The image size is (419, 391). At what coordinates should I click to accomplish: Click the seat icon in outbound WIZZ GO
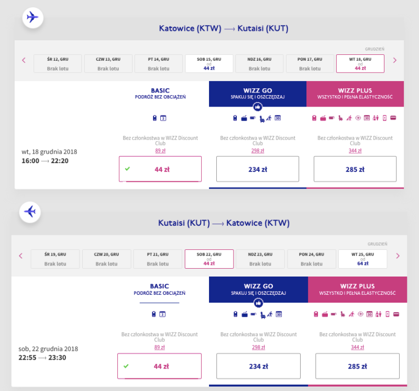pos(262,119)
